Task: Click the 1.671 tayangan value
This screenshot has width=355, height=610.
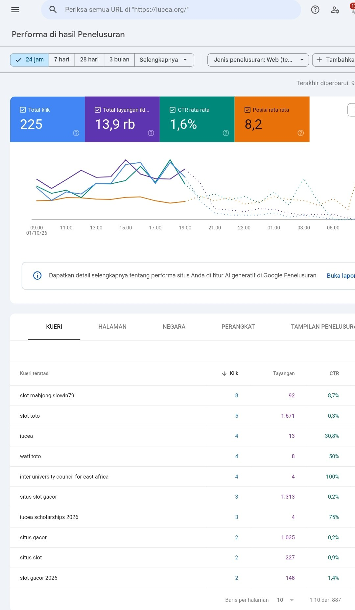Action: [288, 416]
